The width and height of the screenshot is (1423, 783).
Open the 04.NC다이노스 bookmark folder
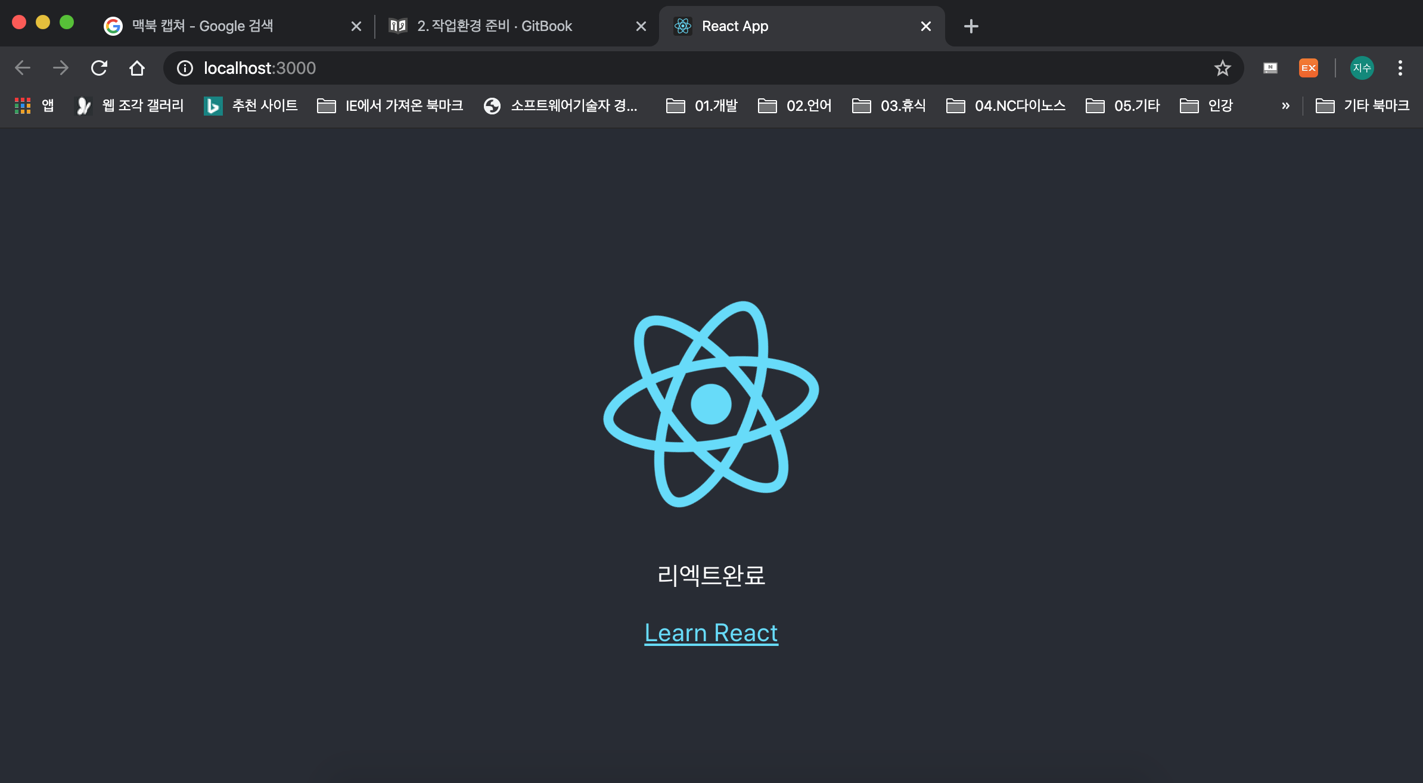coord(1006,105)
